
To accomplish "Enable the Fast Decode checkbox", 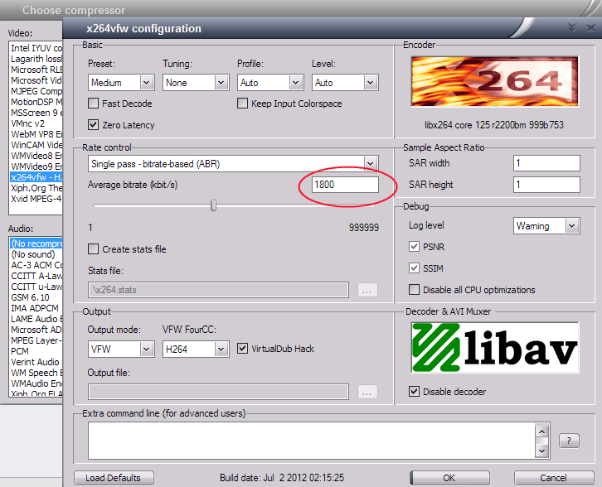I will point(94,104).
